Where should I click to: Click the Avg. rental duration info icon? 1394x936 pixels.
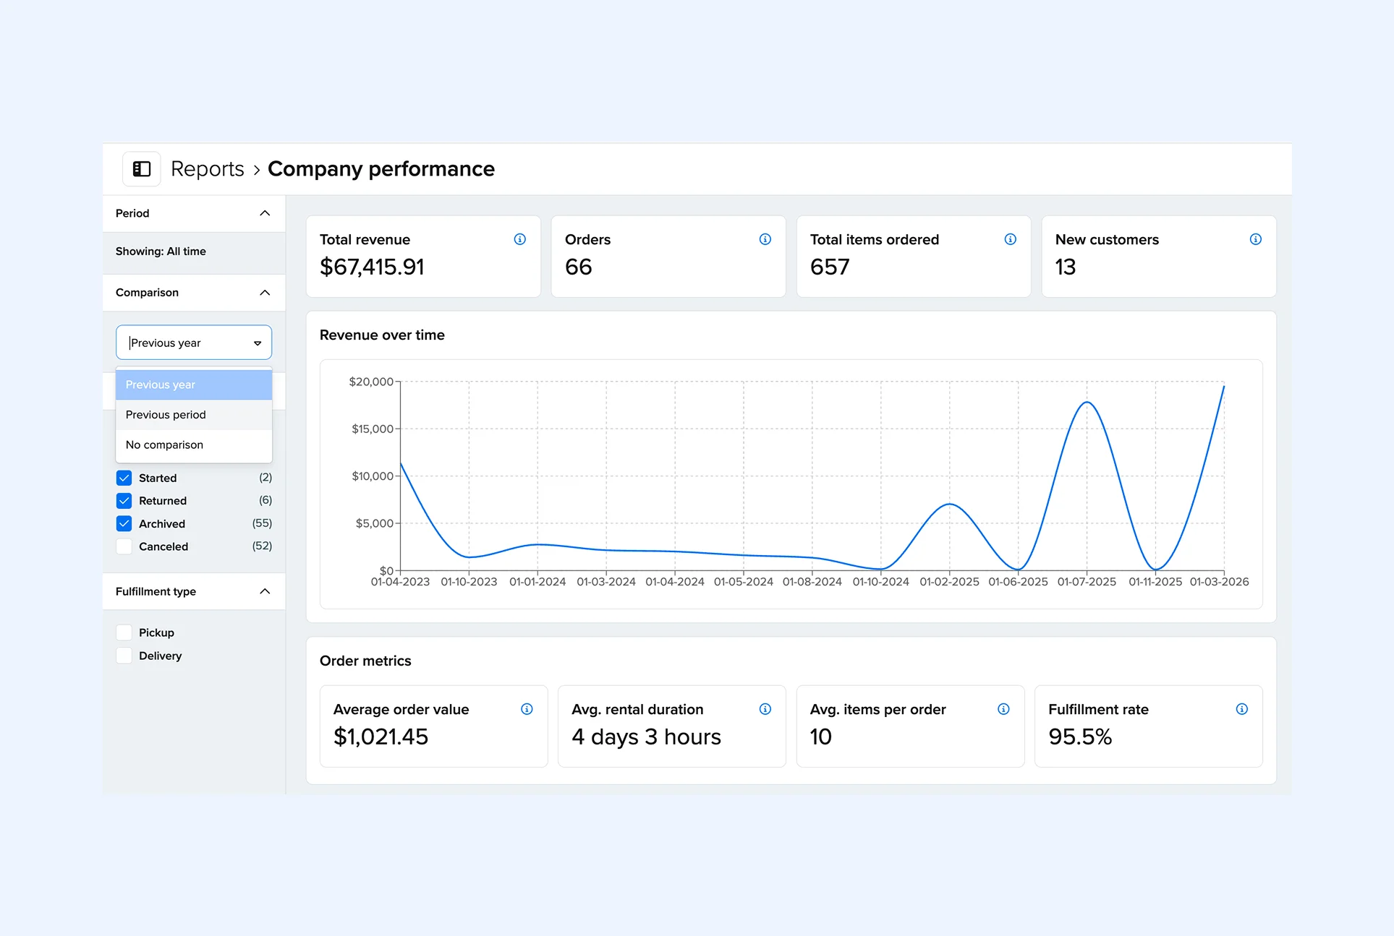(765, 709)
